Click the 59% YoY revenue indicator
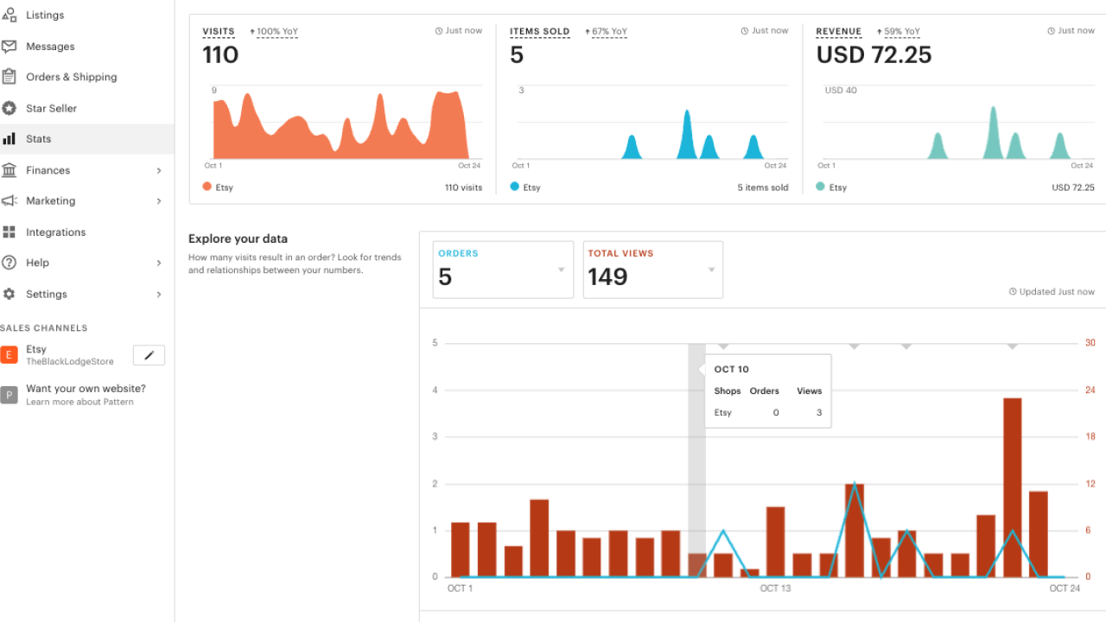The width and height of the screenshot is (1106, 622). (899, 32)
